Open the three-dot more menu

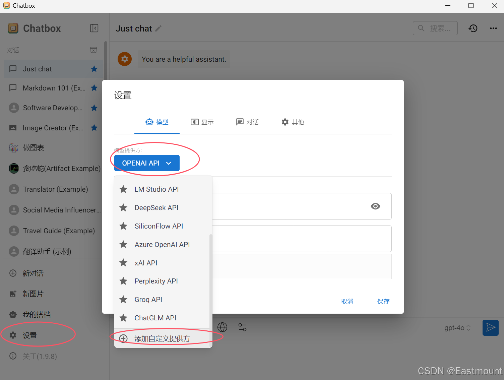tap(493, 28)
